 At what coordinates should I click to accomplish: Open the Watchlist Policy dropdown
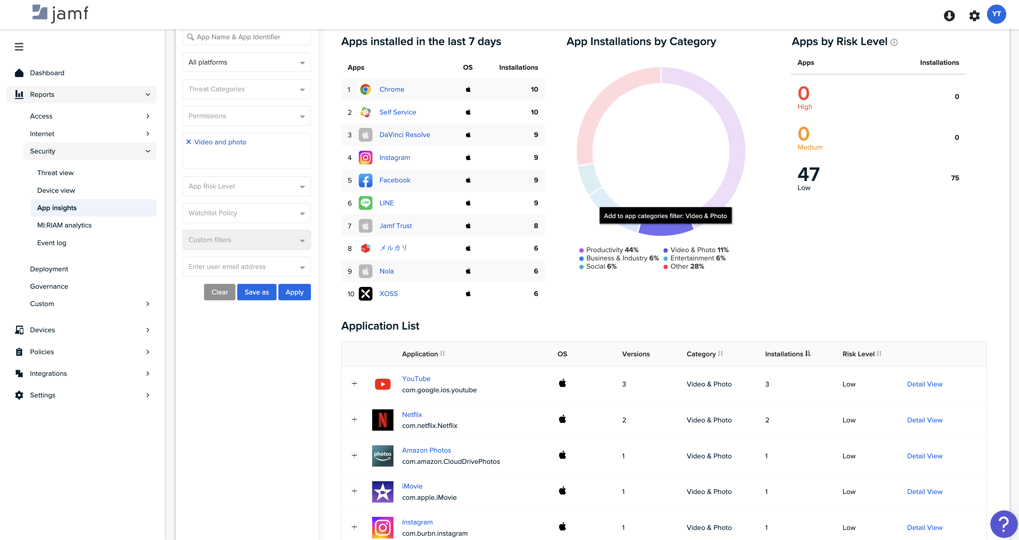246,213
